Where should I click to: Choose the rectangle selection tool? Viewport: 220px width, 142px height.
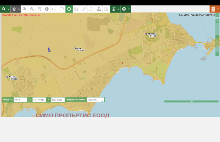coord(106,9)
